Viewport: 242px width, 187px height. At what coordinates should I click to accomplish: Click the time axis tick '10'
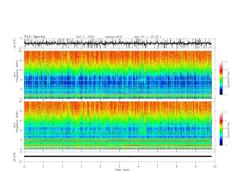215,167
